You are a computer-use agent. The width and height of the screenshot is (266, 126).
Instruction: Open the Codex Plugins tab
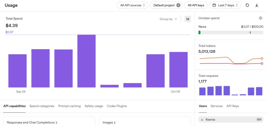coord(117,106)
